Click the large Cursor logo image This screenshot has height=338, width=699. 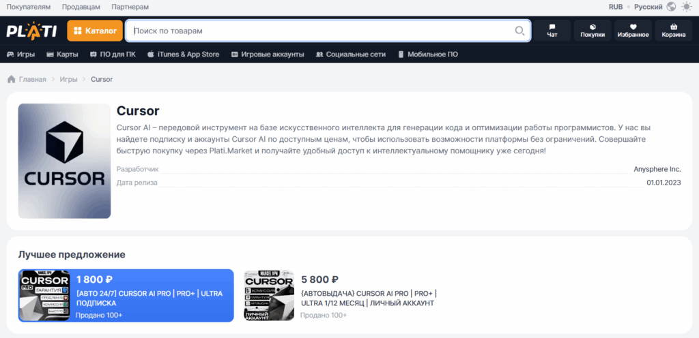tap(64, 161)
